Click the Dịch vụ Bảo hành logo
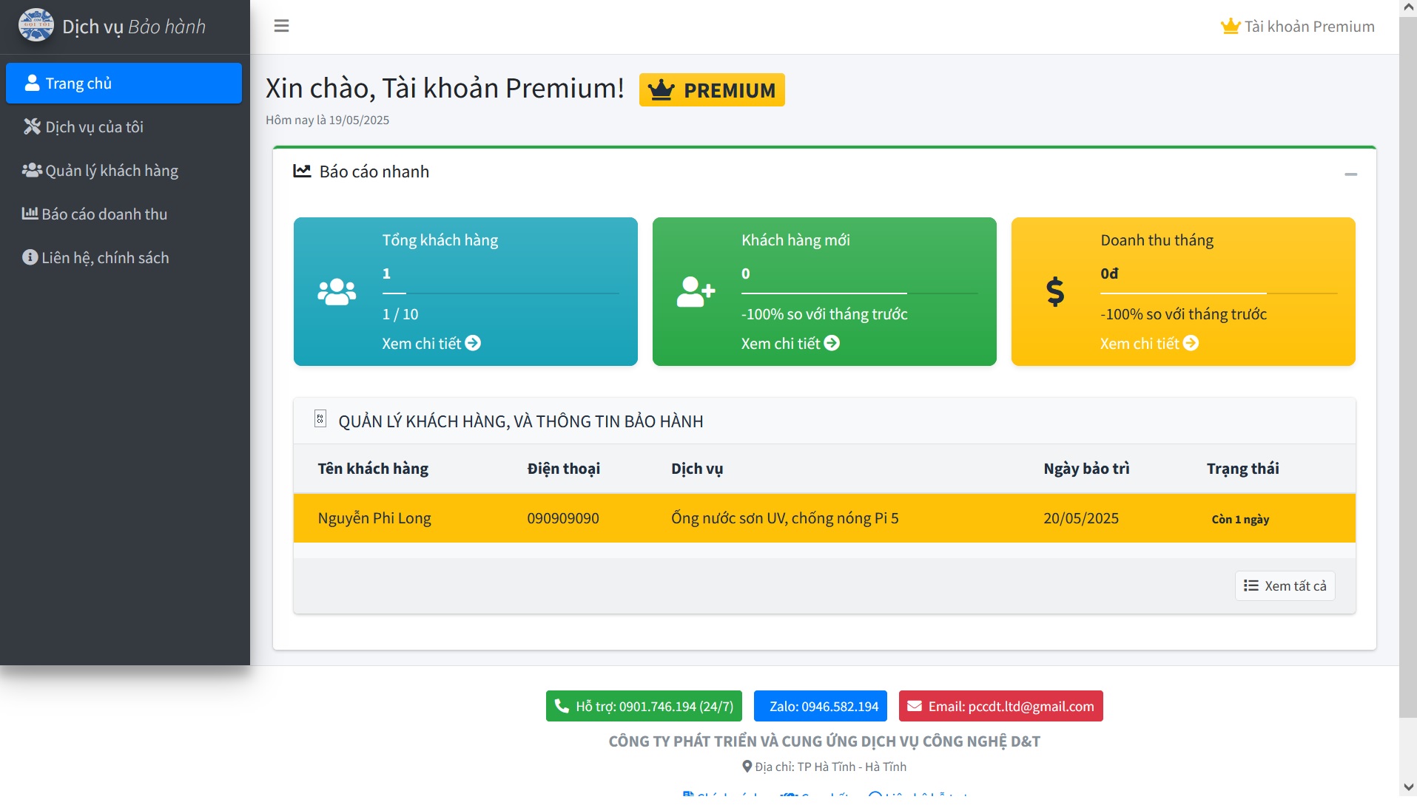 pos(36,26)
